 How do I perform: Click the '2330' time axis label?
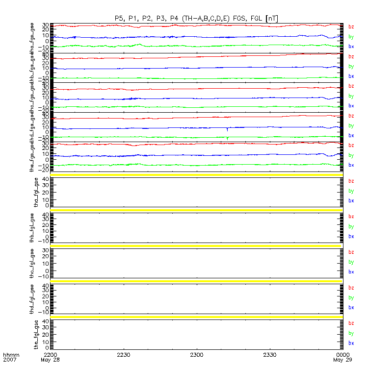coord(269,355)
